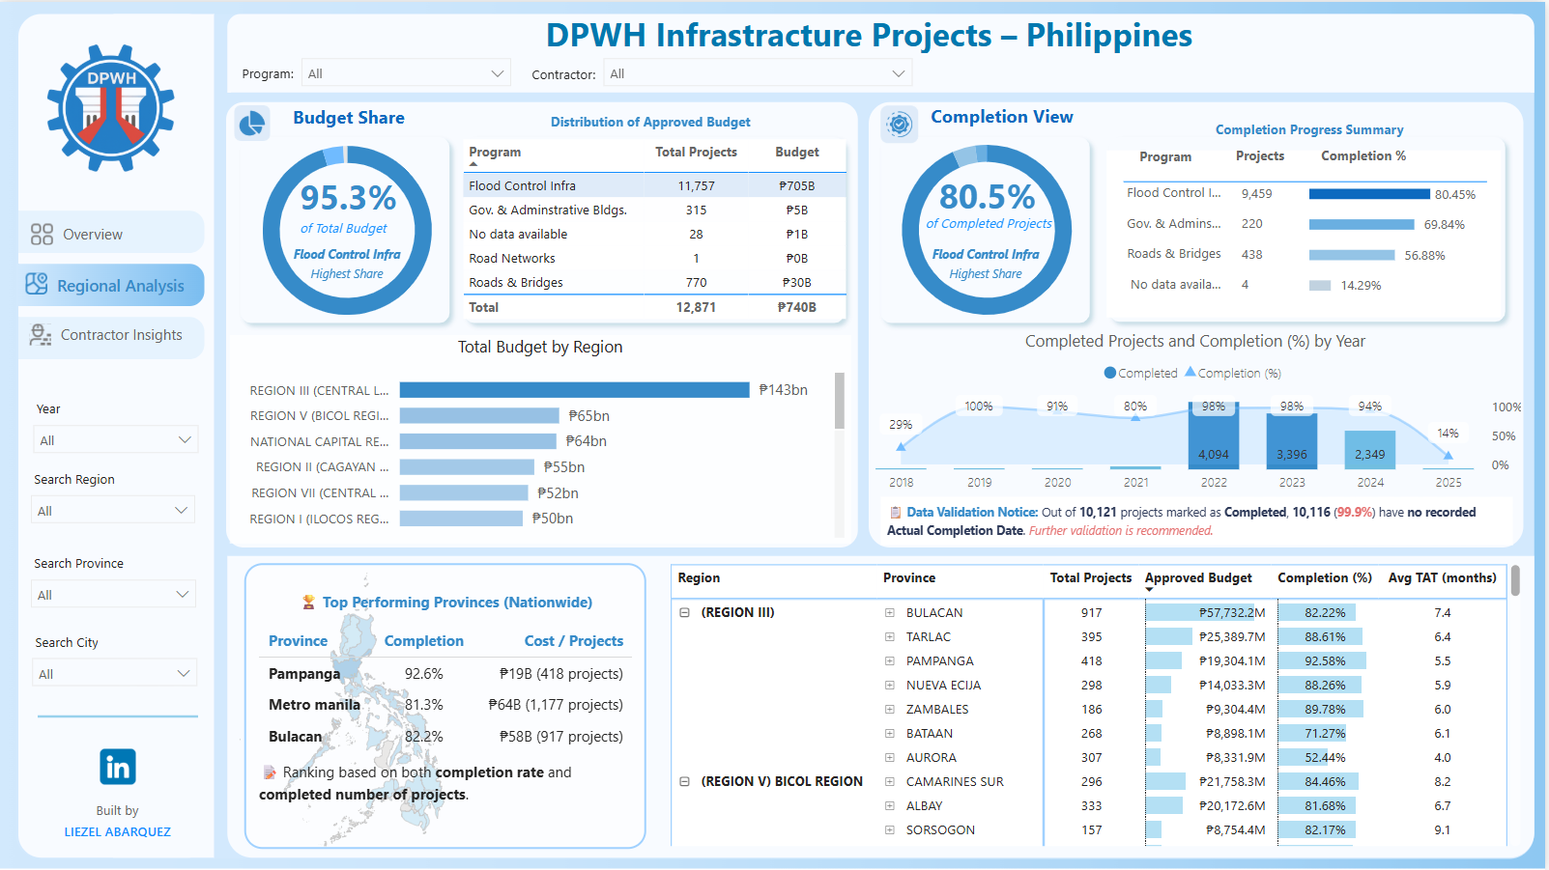1549x870 pixels.
Task: Collapse the (REGION III) row group
Action: coord(684,613)
